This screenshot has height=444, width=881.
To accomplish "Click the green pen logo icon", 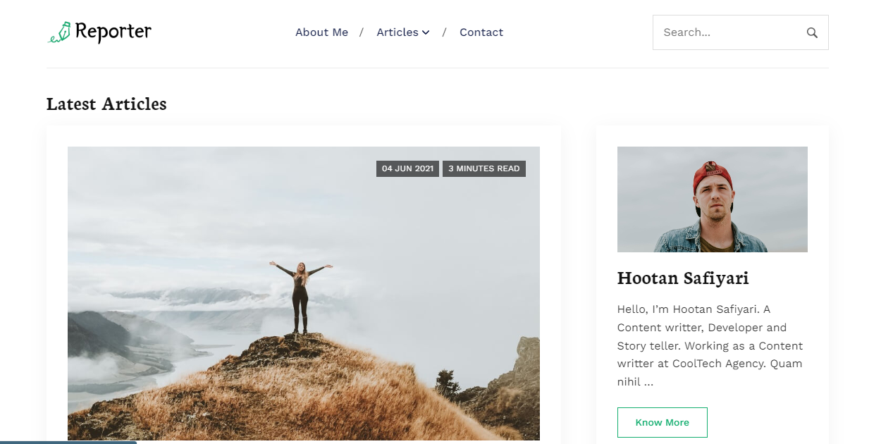I will pyautogui.click(x=60, y=32).
